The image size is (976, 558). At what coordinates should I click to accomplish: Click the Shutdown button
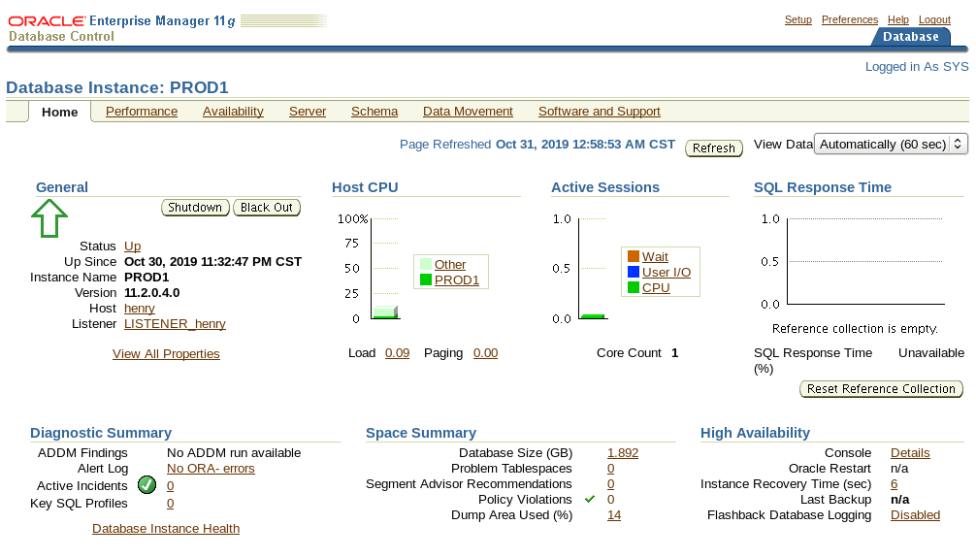click(195, 208)
